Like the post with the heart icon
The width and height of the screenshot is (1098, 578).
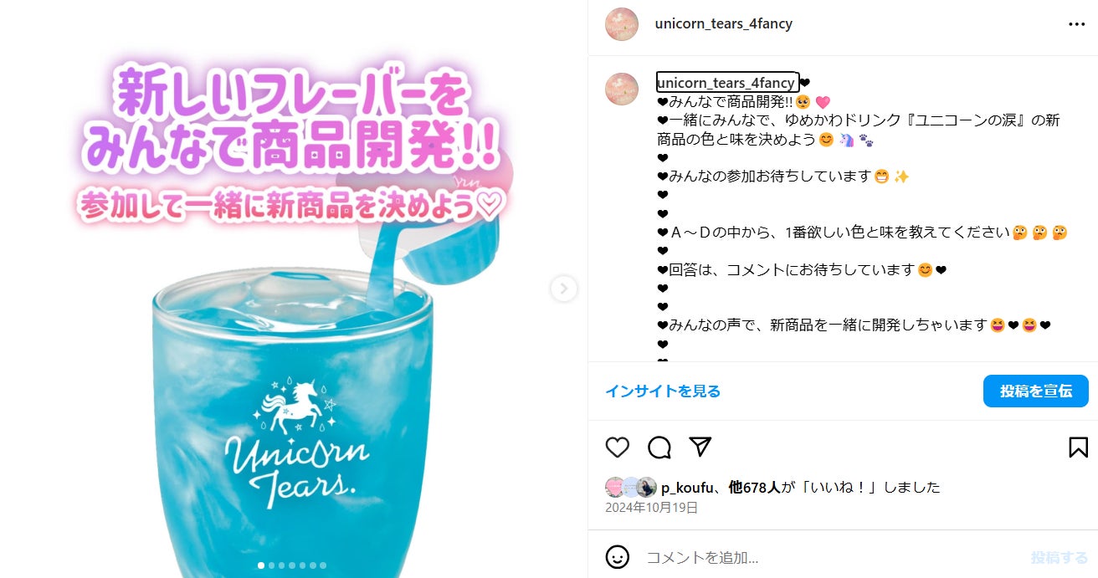617,448
